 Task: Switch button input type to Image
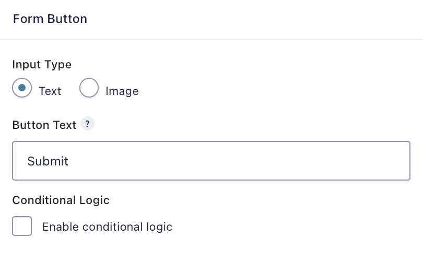(89, 88)
